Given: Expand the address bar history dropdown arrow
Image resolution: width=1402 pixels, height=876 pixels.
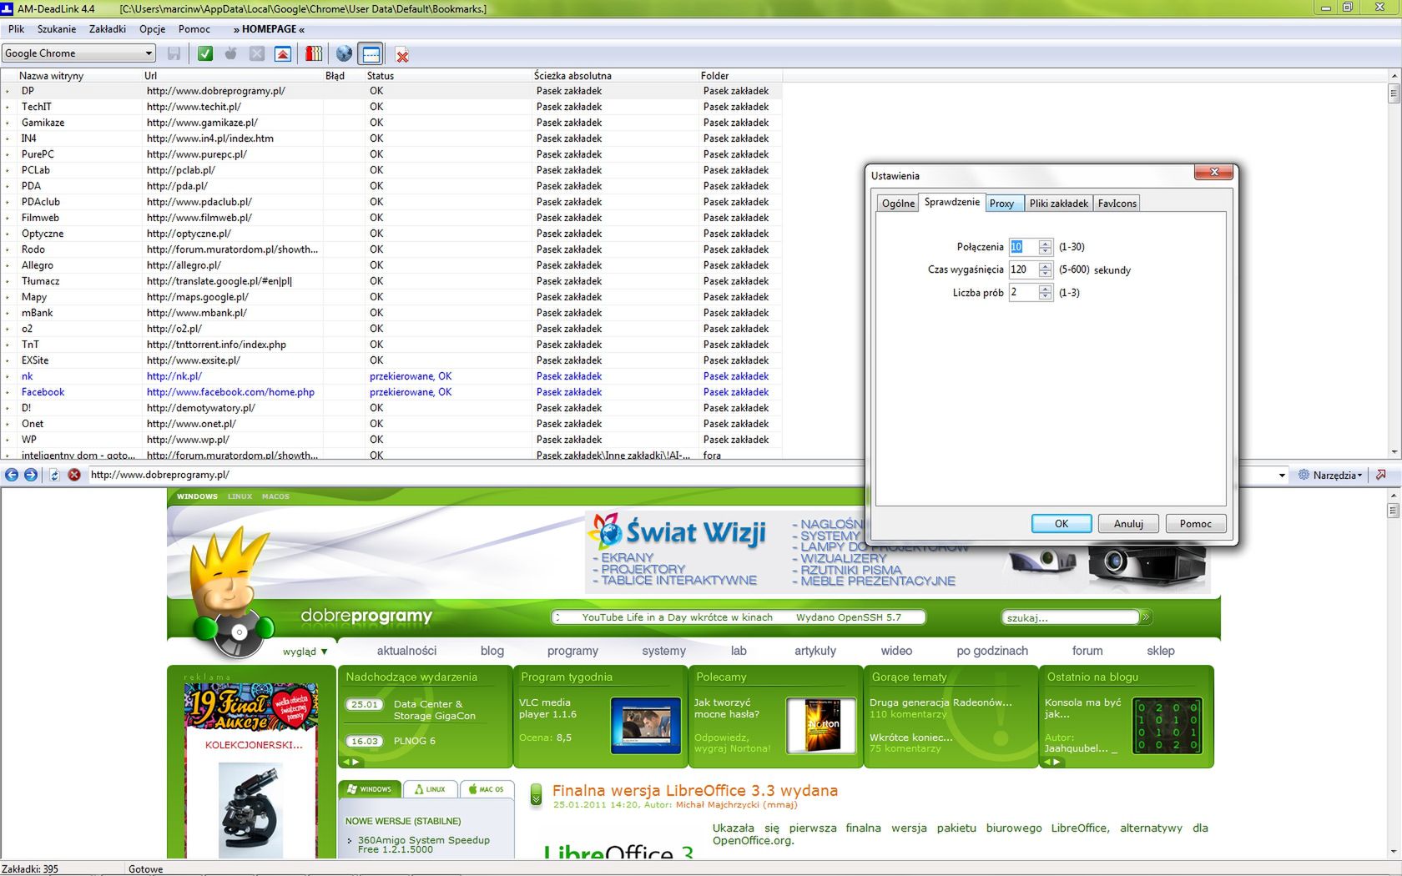Looking at the screenshot, I should (x=1282, y=475).
